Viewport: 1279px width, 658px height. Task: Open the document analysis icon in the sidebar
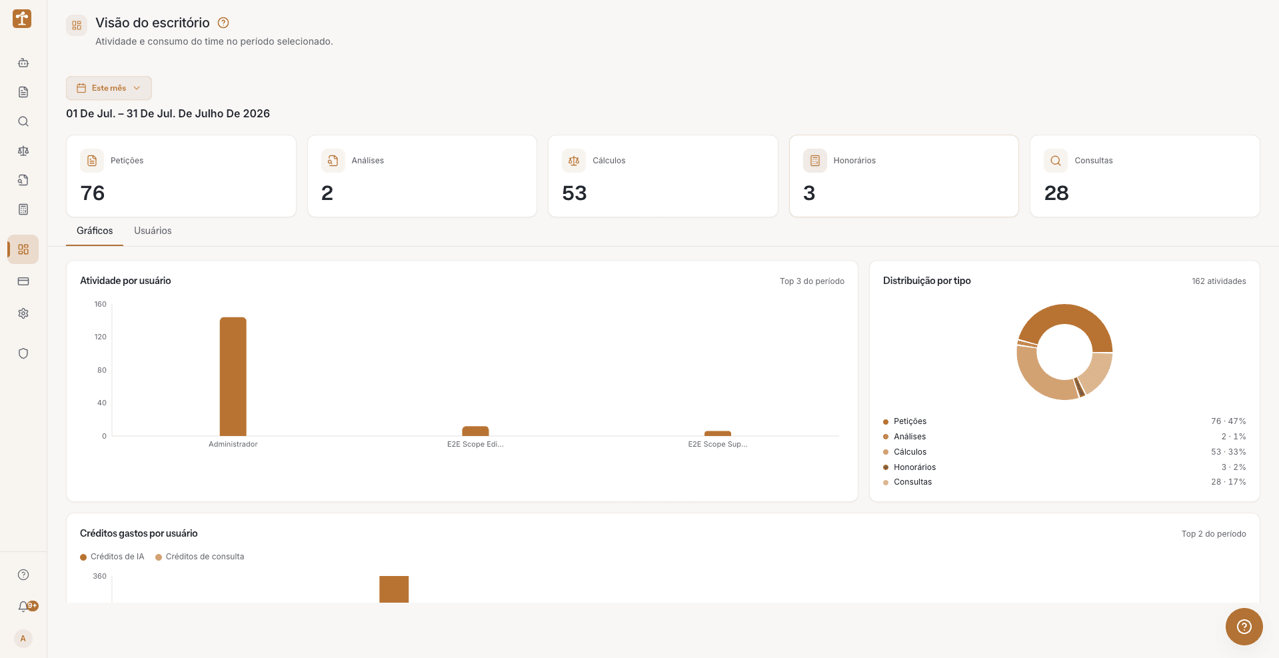pos(23,180)
